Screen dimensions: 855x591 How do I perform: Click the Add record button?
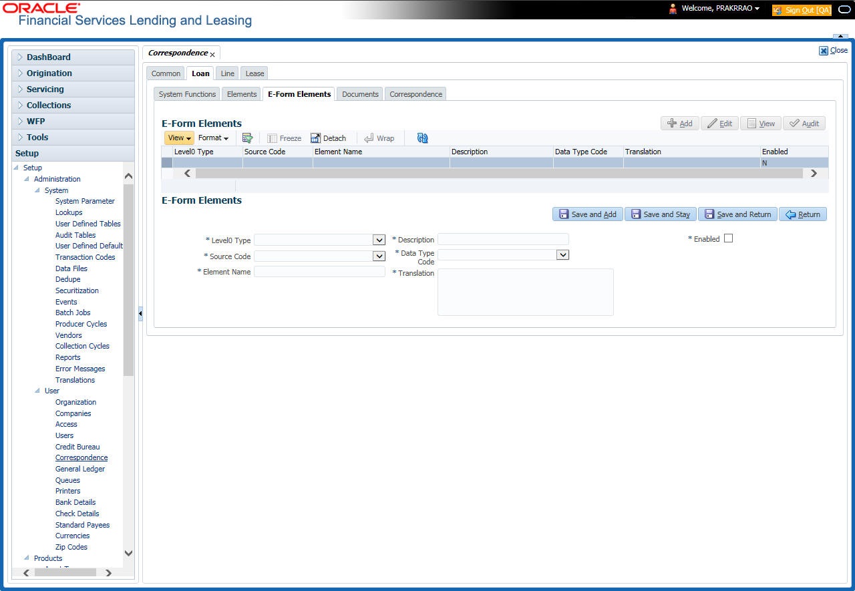point(680,124)
